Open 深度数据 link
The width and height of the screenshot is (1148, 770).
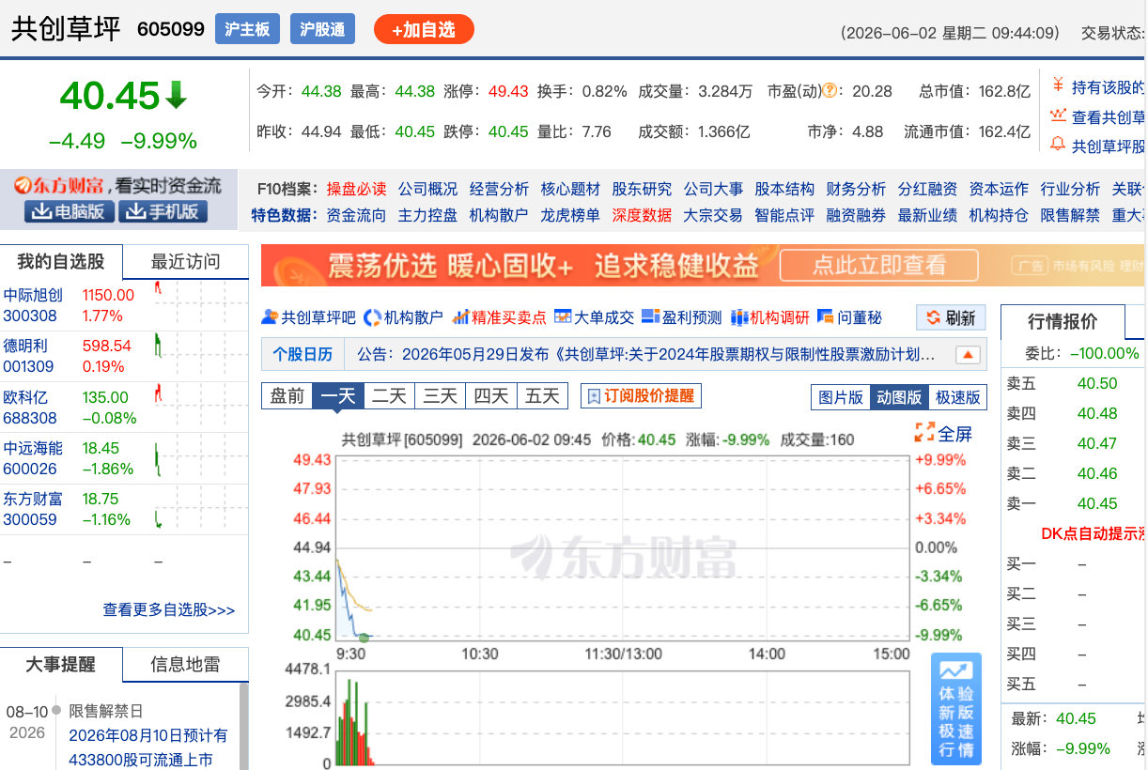(x=642, y=215)
